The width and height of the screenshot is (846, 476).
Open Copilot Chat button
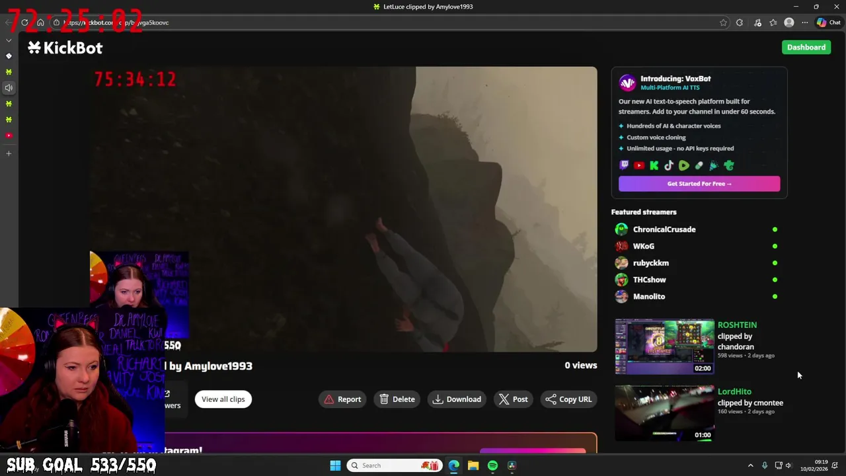(x=829, y=22)
